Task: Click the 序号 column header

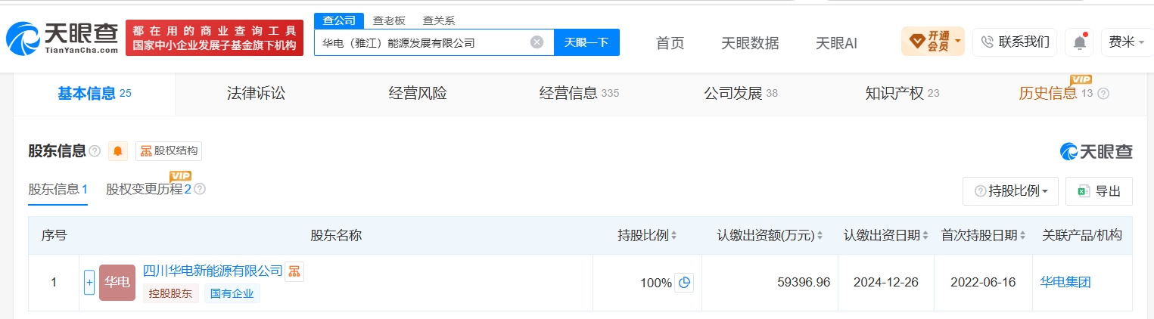Action: pyautogui.click(x=54, y=235)
